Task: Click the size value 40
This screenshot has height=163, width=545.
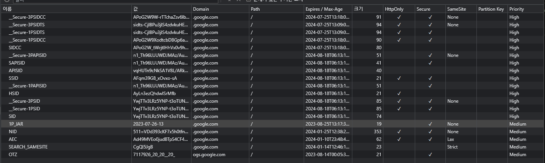Action: [x=379, y=71]
